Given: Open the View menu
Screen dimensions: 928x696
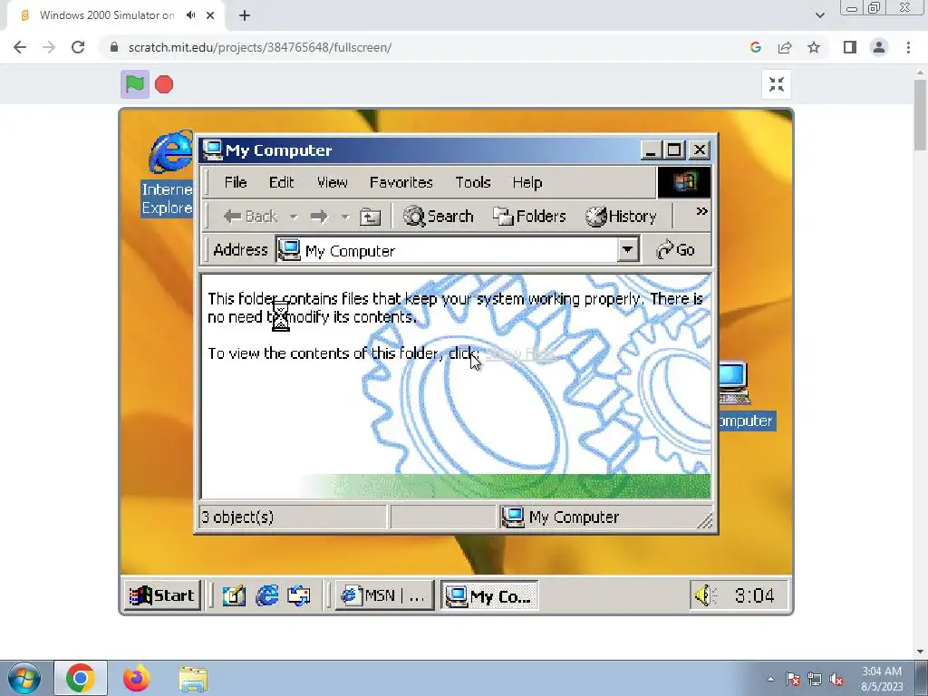Looking at the screenshot, I should click(x=332, y=182).
